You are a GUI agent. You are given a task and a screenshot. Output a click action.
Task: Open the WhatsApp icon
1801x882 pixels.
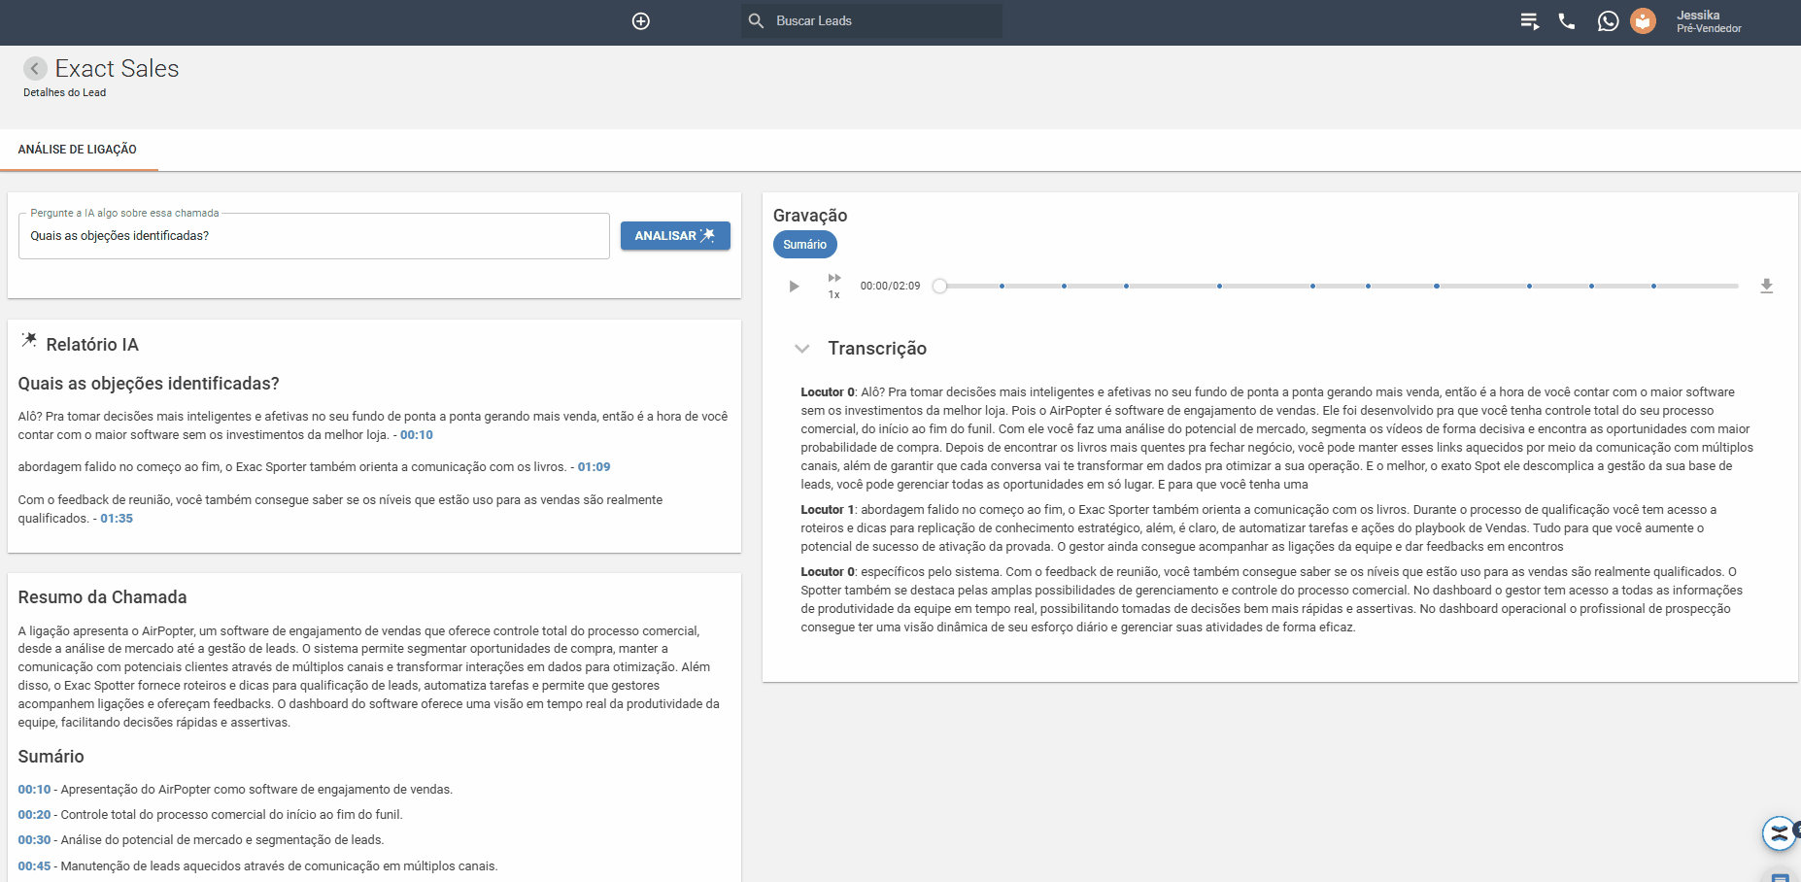coord(1609,21)
